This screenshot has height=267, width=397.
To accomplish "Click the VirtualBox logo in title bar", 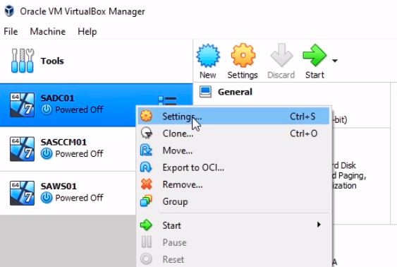I will click(9, 11).
